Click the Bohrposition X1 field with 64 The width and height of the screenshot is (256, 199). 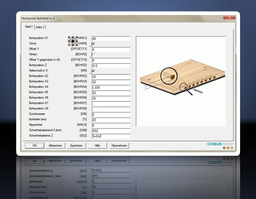[x=111, y=39]
